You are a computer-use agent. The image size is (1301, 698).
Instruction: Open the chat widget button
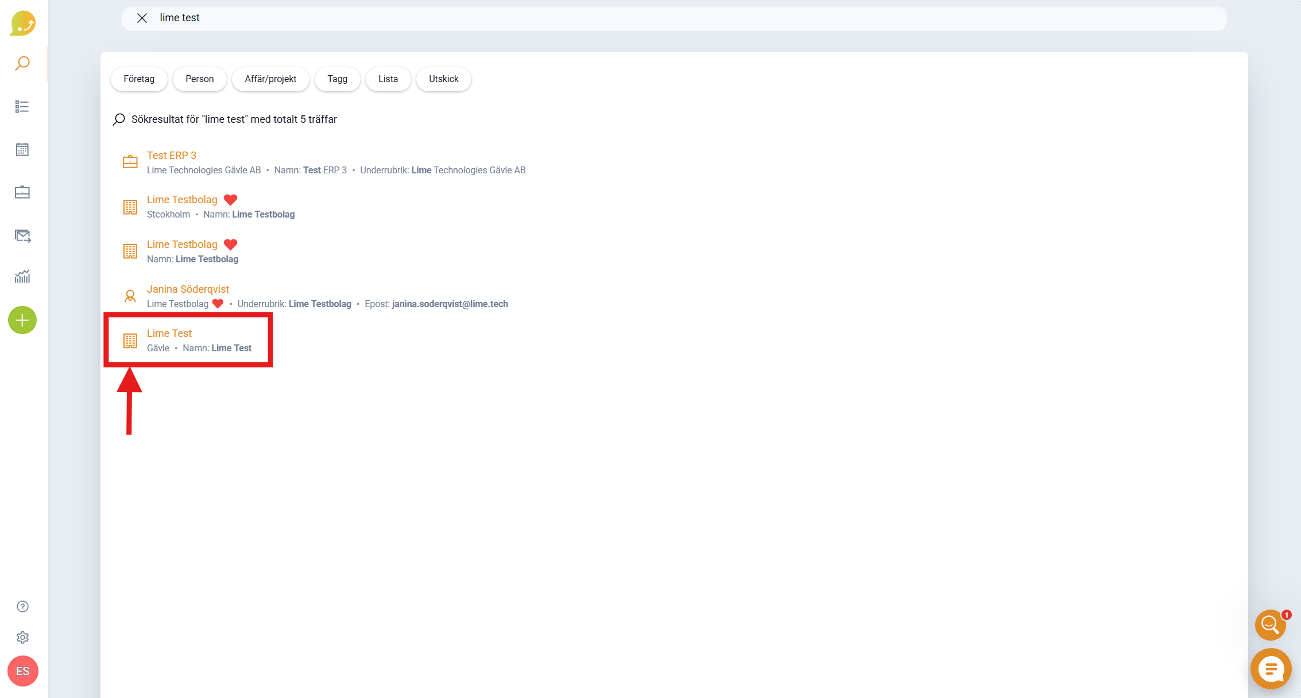1271,669
